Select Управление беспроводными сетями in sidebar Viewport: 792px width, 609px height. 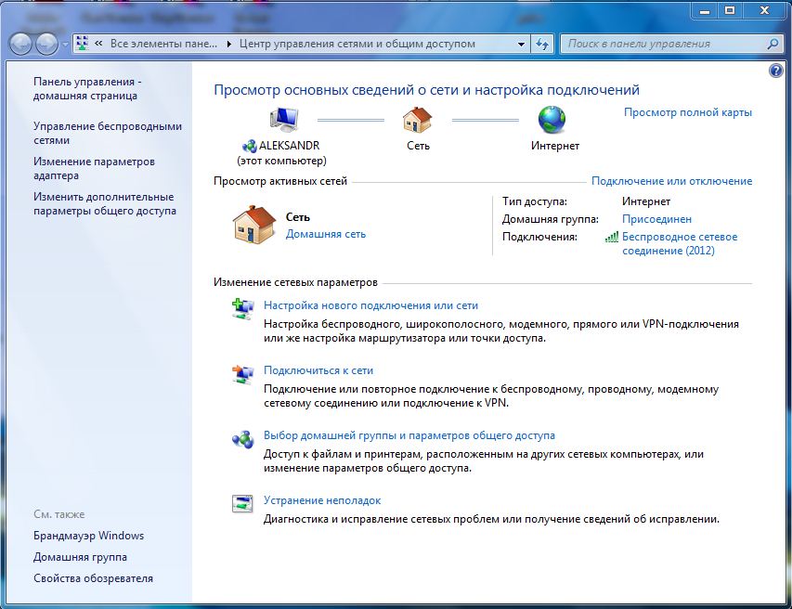pos(107,133)
